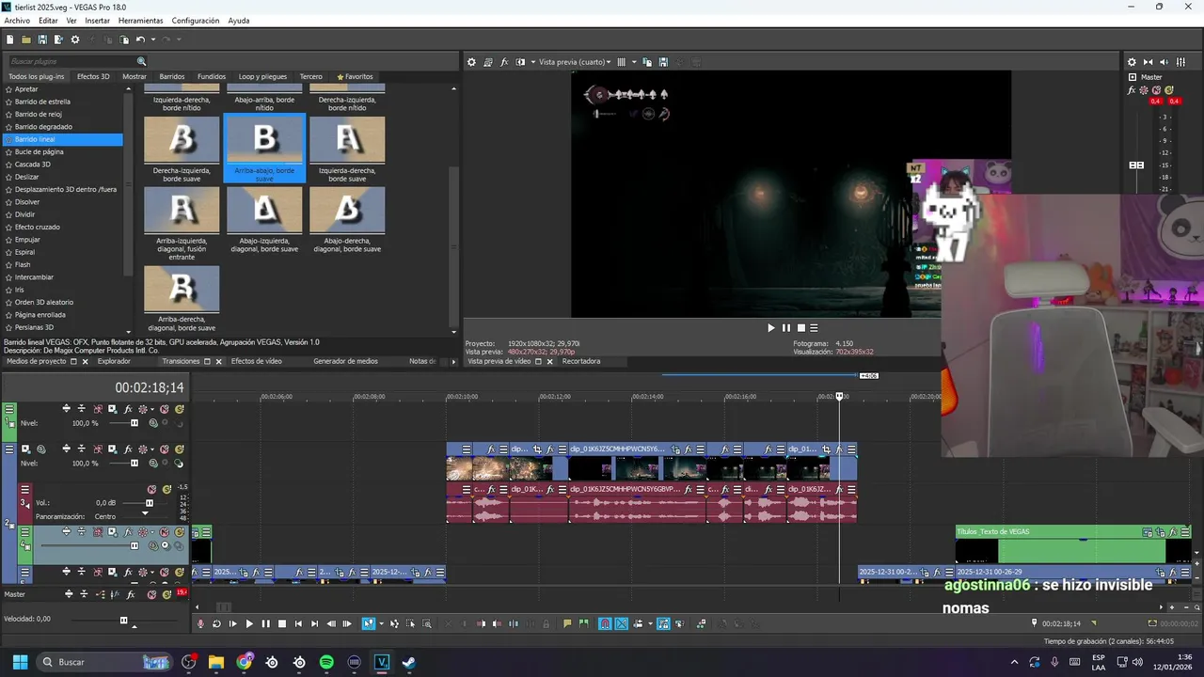Insert region icon in timeline toolbar
This screenshot has width=1204, height=677.
(x=583, y=623)
